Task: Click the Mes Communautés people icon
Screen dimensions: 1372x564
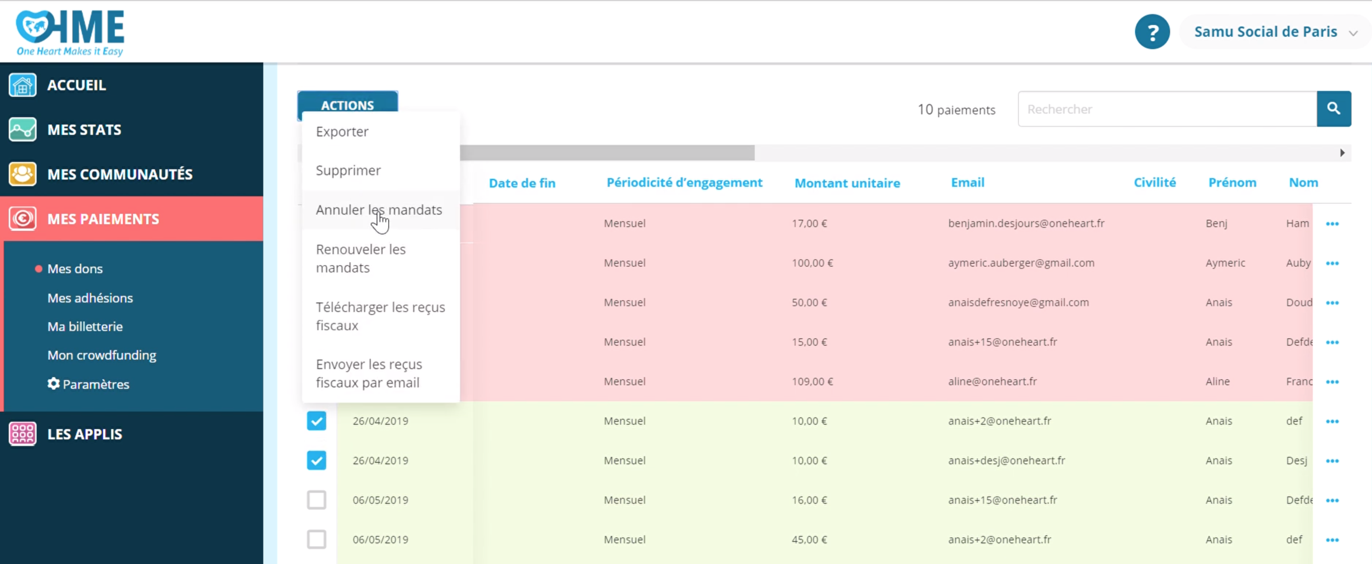Action: point(22,174)
